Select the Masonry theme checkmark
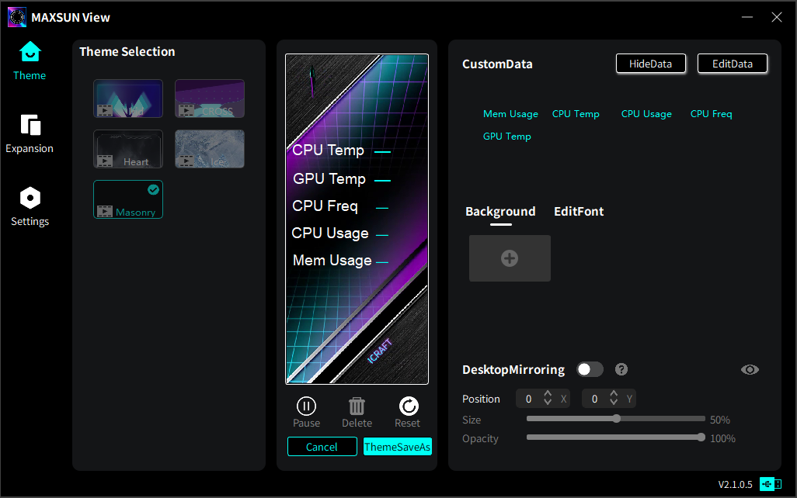This screenshot has height=498, width=797. pyautogui.click(x=153, y=190)
